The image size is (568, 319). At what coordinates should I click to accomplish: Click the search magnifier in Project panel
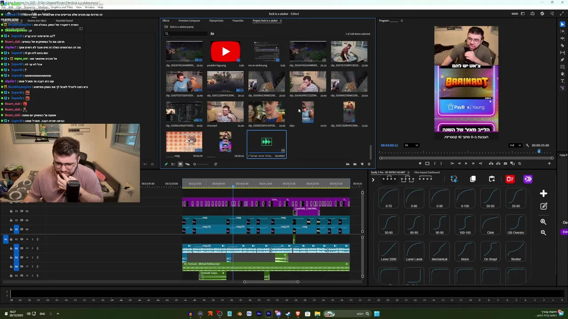pos(167,34)
